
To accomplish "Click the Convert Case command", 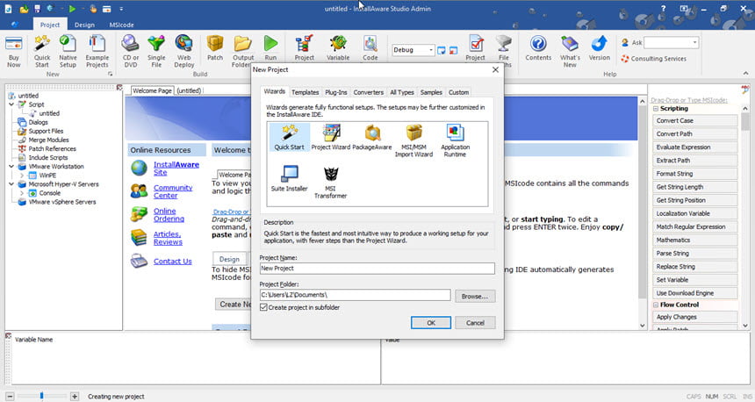I will point(694,120).
